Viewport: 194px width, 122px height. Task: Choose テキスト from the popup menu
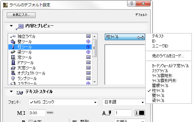pyautogui.click(x=158, y=36)
